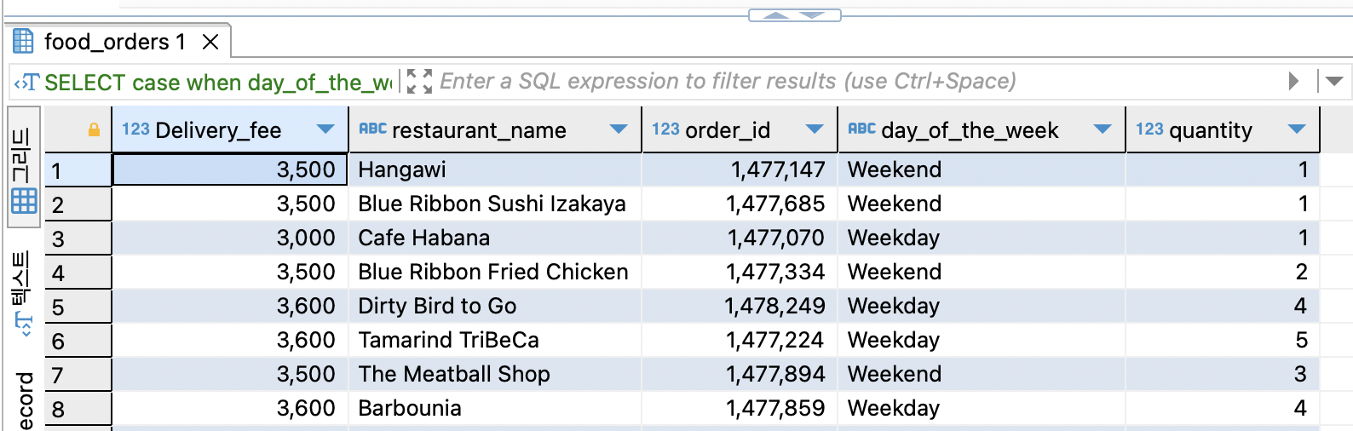Focus the SQL filter expression field
The image size is (1353, 431).
pyautogui.click(x=856, y=81)
